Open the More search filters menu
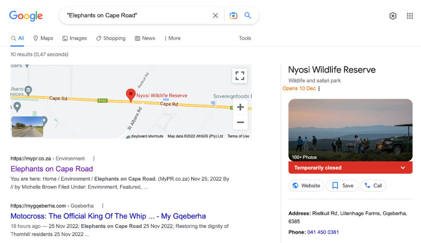Screen dimensions: 421x243 coord(172,38)
